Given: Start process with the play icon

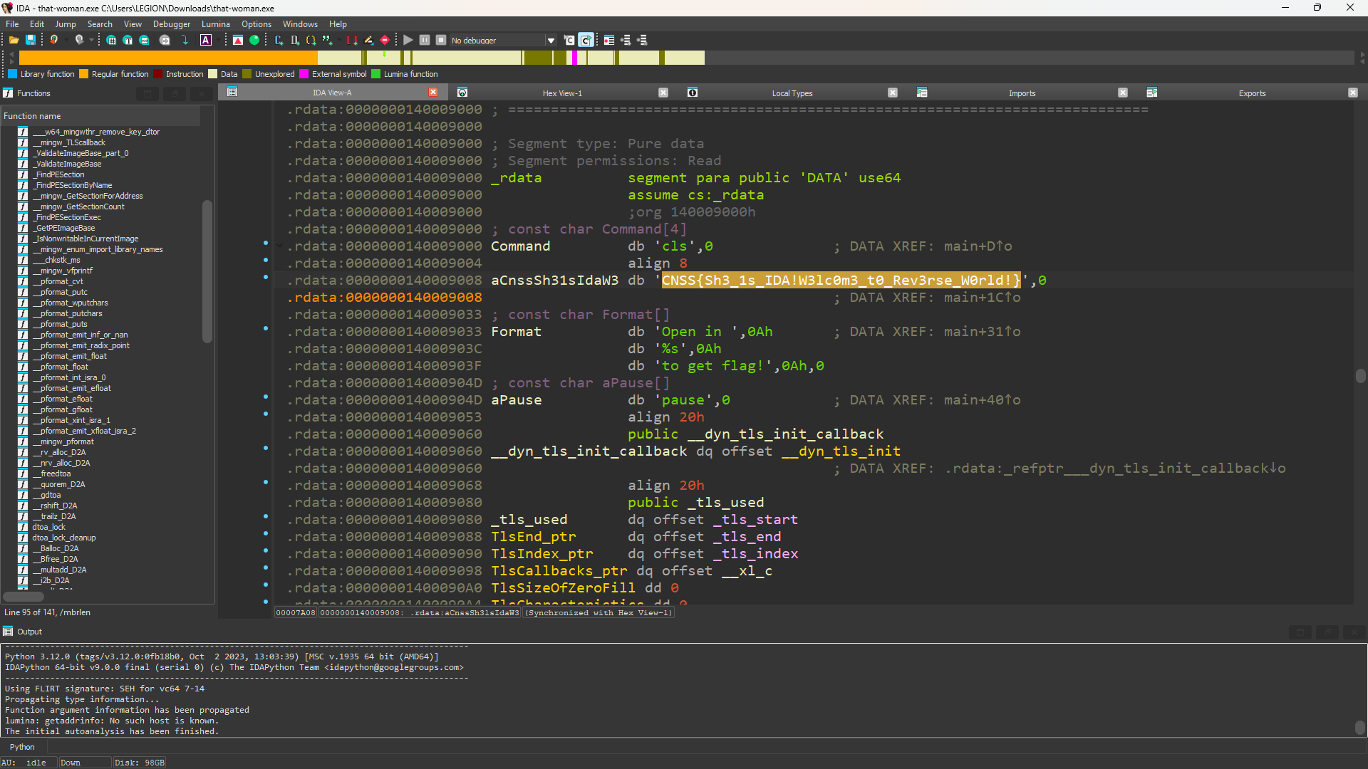Looking at the screenshot, I should click(x=408, y=41).
